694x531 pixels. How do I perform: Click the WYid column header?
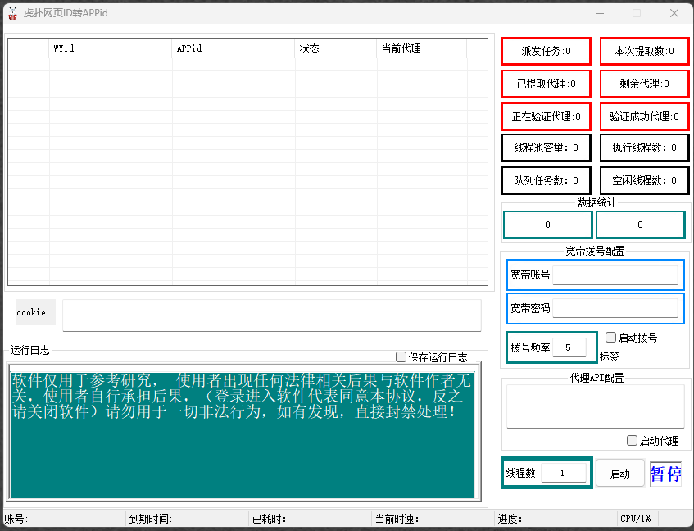click(x=111, y=49)
